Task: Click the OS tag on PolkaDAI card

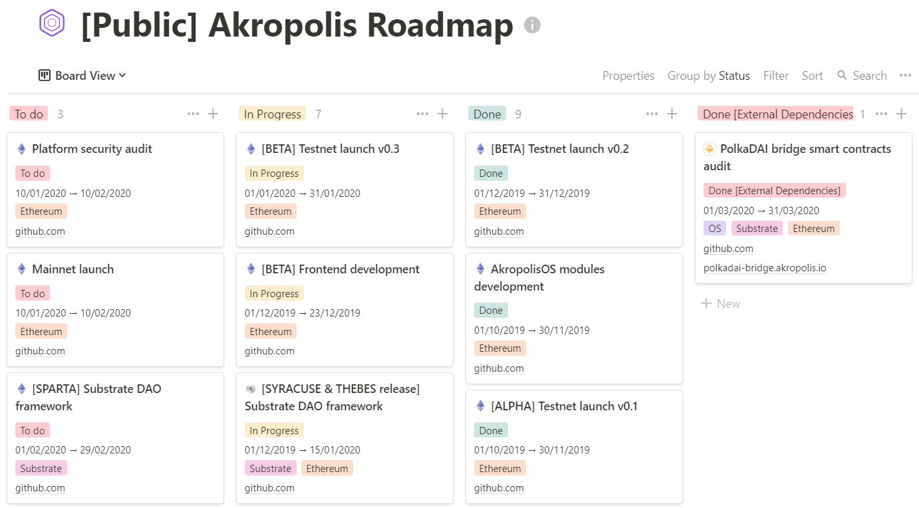Action: (715, 229)
